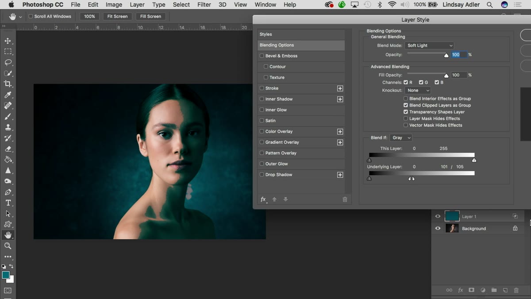
Task: Enable the Drop Shadow checkbox
Action: [262, 175]
